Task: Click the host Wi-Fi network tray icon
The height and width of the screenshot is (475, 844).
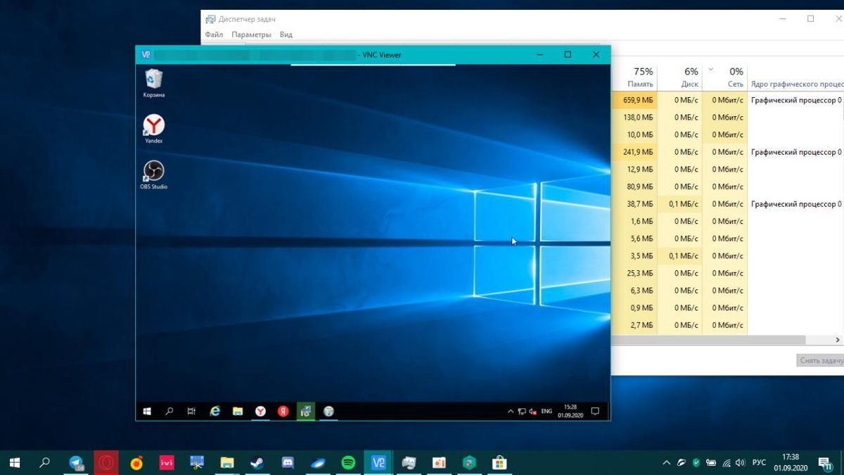Action: click(x=726, y=463)
